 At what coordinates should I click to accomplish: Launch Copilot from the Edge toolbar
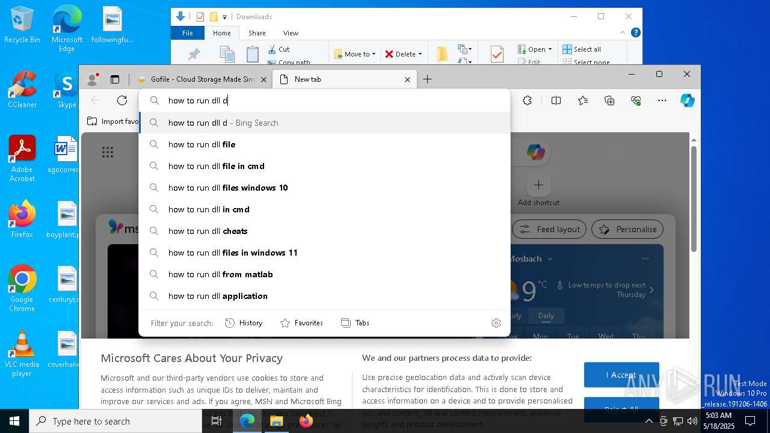[x=688, y=100]
